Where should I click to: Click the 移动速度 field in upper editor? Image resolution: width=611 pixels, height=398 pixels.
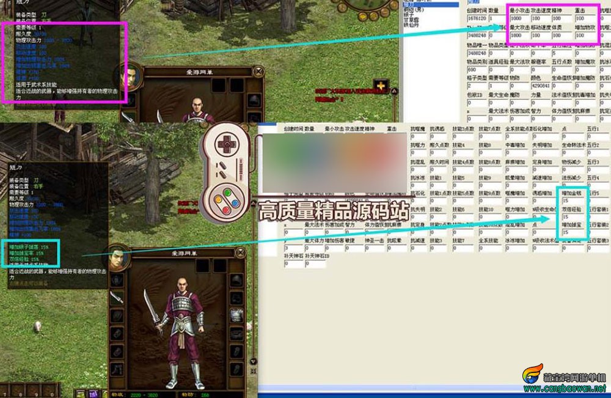coord(541,35)
